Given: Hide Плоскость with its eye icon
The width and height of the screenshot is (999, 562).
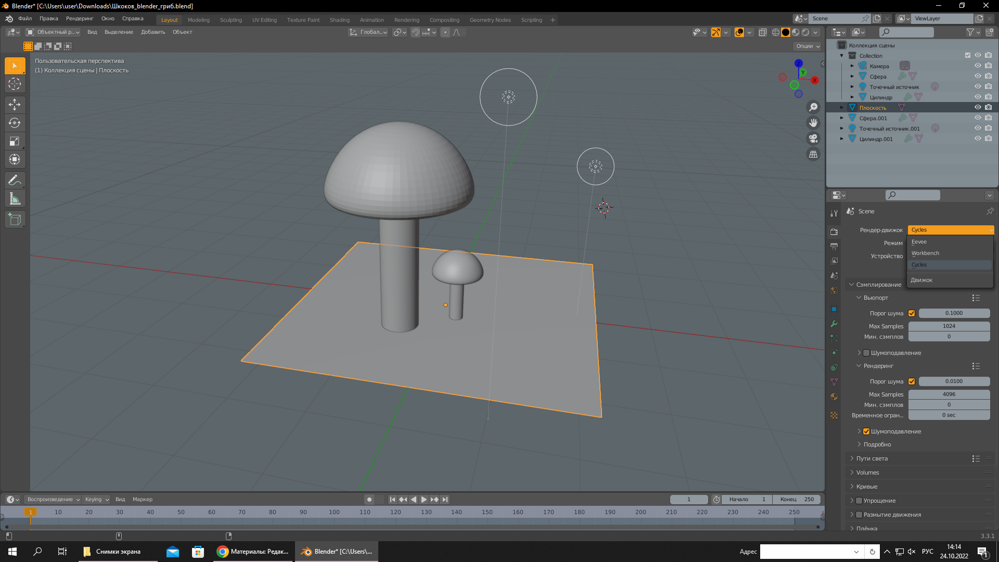Looking at the screenshot, I should (x=978, y=107).
